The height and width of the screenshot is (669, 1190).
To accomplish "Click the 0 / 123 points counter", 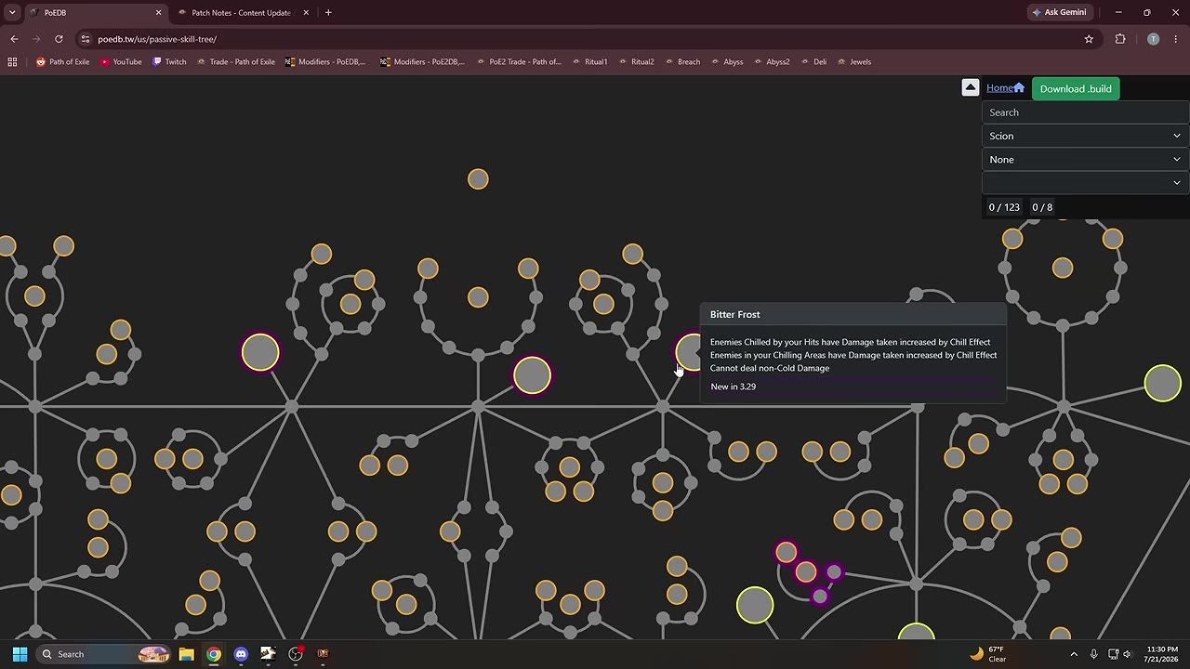I will [x=1004, y=207].
